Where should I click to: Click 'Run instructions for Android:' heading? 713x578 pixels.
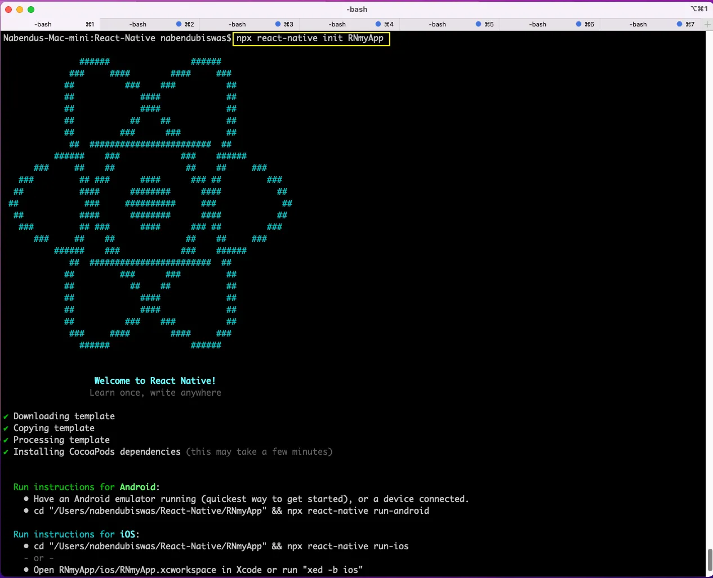[87, 487]
